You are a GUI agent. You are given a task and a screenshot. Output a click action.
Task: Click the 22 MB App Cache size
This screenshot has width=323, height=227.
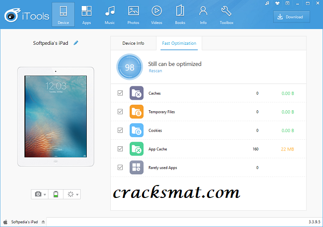[x=287, y=149]
